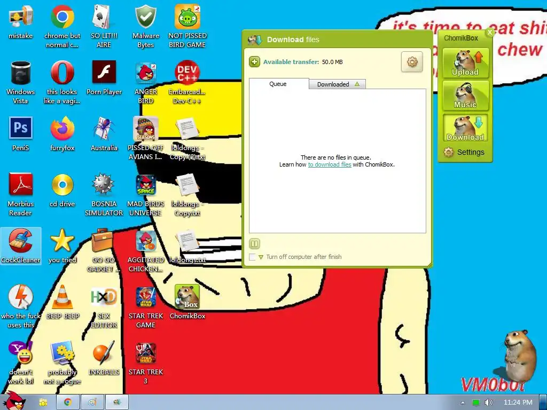Select the 'mistake' desktop icon
The height and width of the screenshot is (410, 547).
[21, 22]
